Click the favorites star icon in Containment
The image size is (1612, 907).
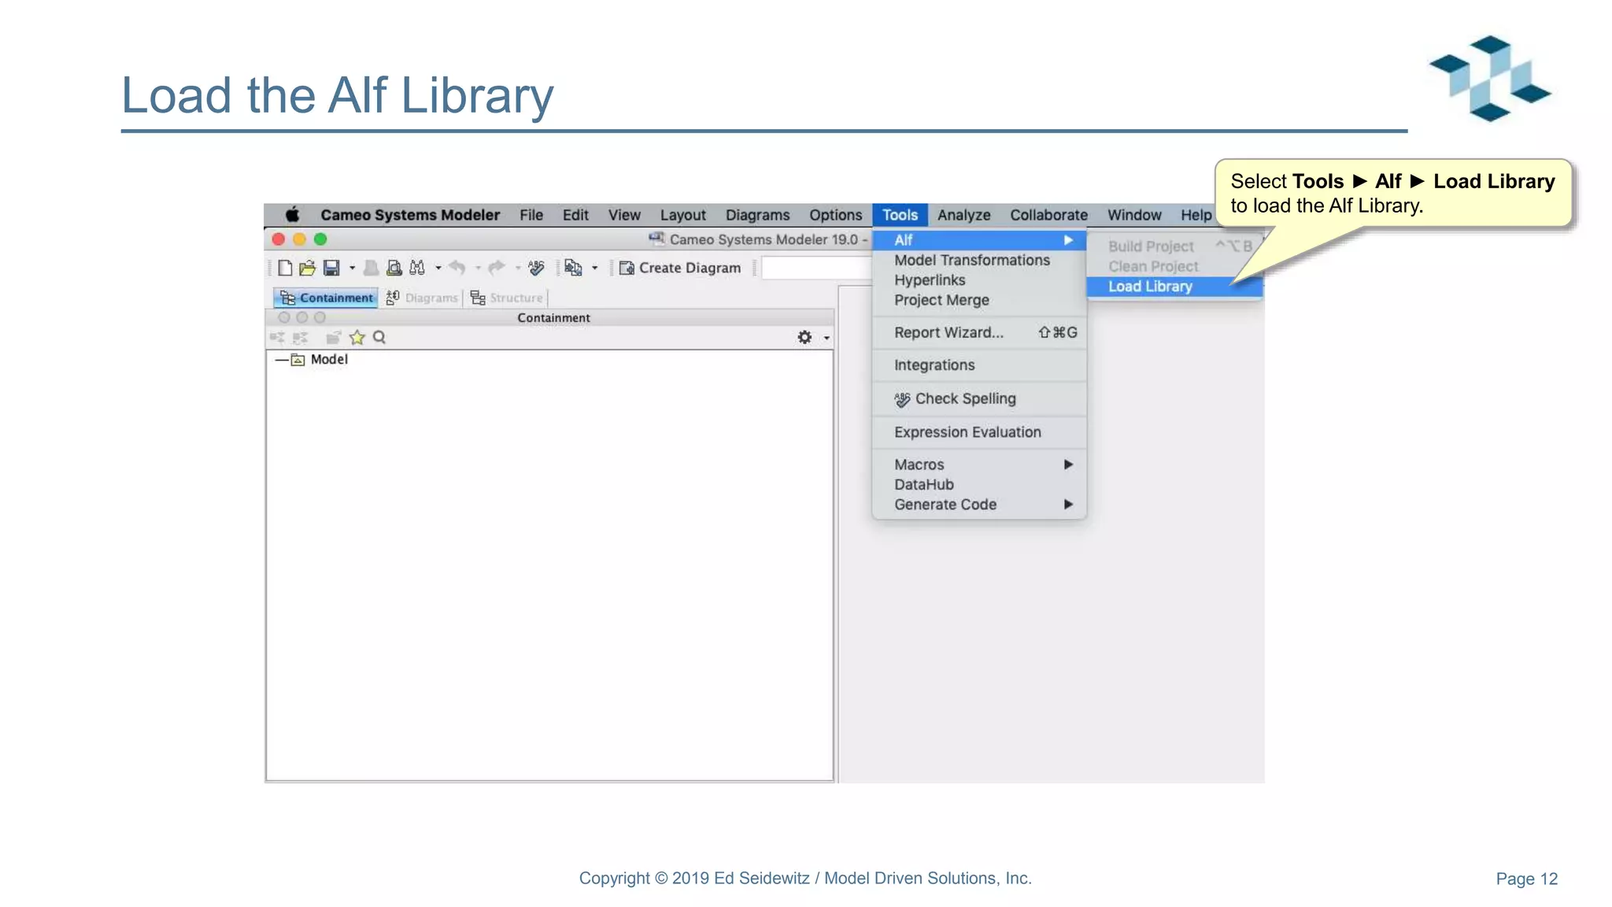357,338
